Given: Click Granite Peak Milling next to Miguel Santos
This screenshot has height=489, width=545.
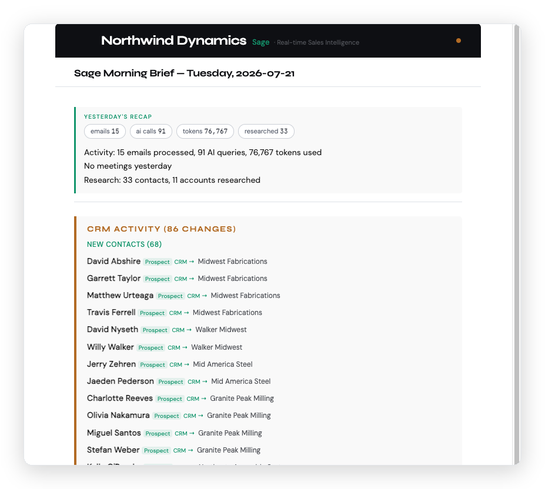Looking at the screenshot, I should (x=230, y=433).
